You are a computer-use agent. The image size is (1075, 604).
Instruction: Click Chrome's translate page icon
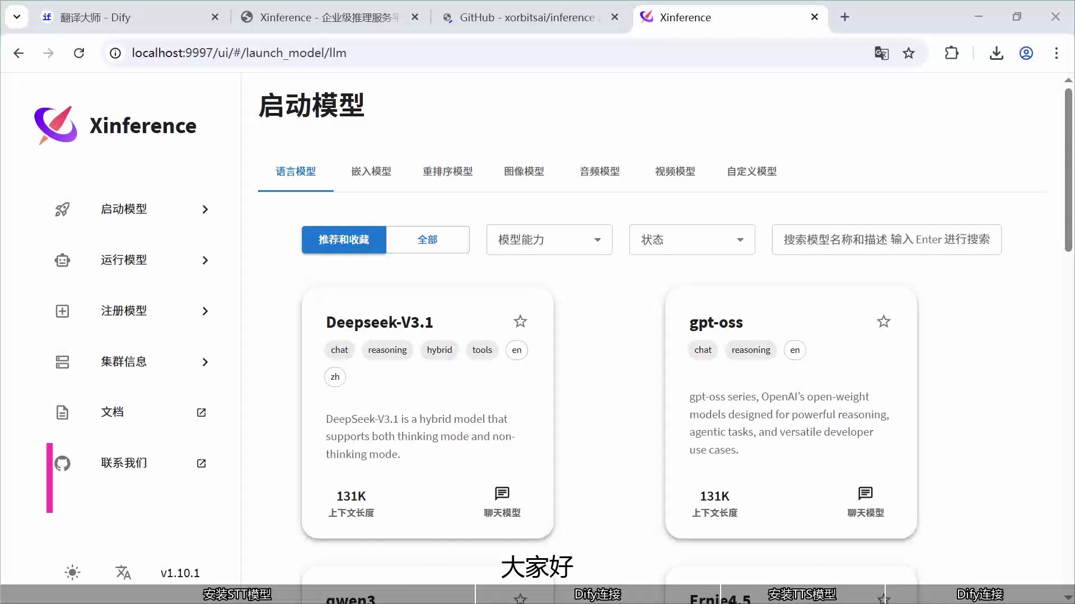[881, 53]
